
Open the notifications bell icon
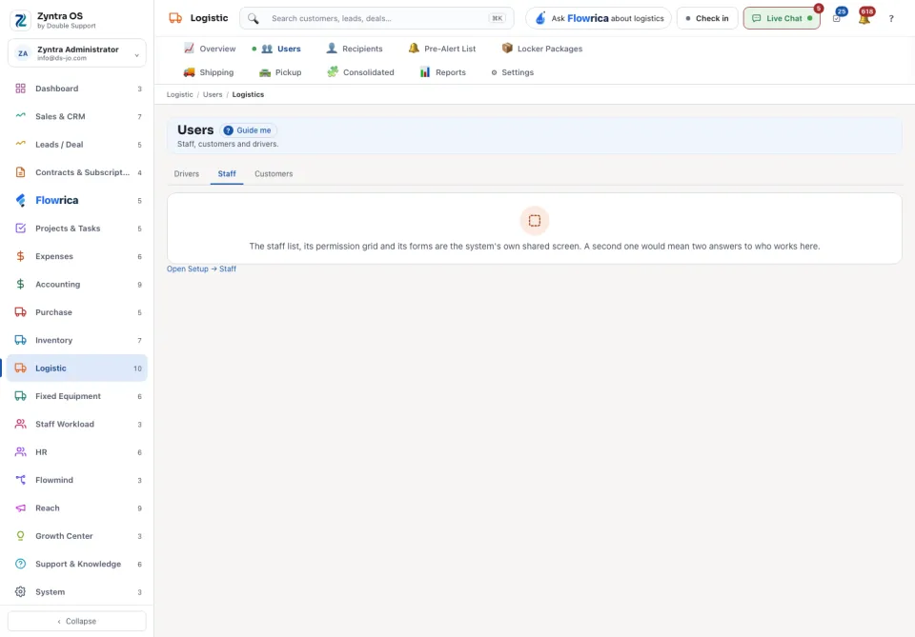pos(864,18)
